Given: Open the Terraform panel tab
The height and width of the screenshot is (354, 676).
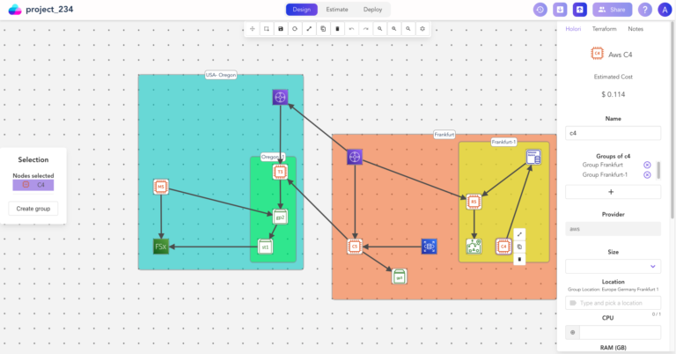Looking at the screenshot, I should 604,29.
